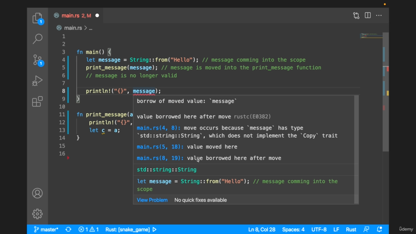Click the View Problem link

(x=152, y=200)
